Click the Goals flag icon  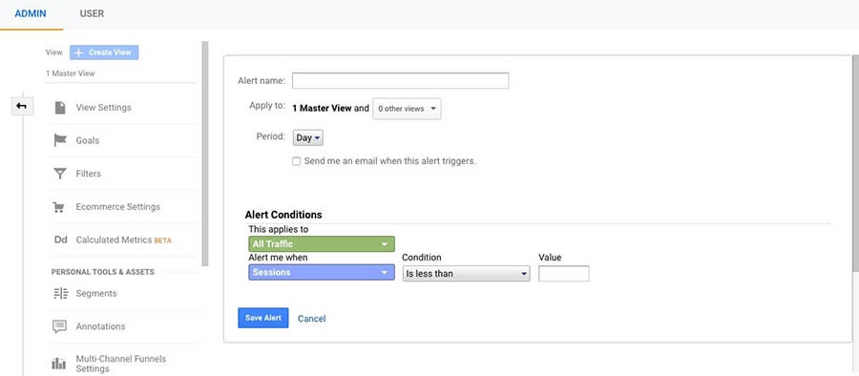60,140
